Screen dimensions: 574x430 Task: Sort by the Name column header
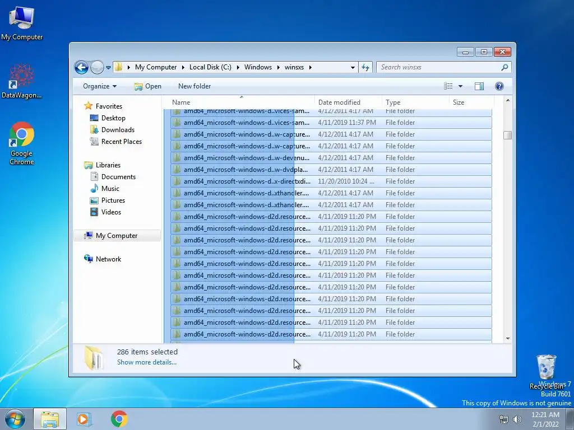(242, 102)
